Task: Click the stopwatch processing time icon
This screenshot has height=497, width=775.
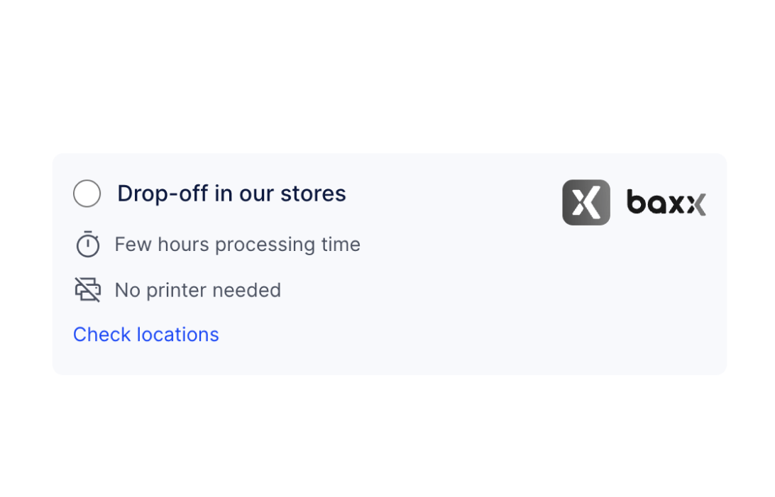Action: [88, 245]
